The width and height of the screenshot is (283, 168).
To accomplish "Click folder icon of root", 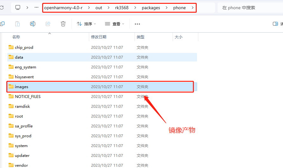I will pyautogui.click(x=11, y=116).
